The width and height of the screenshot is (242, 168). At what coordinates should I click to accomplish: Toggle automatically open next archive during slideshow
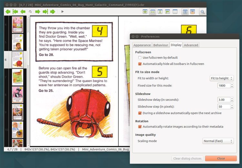140,113
